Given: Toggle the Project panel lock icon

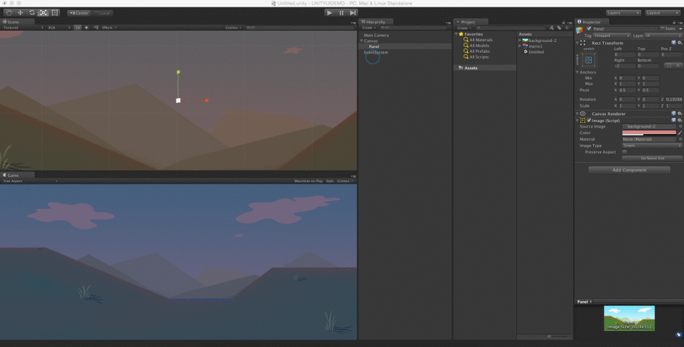Looking at the screenshot, I should click(564, 22).
